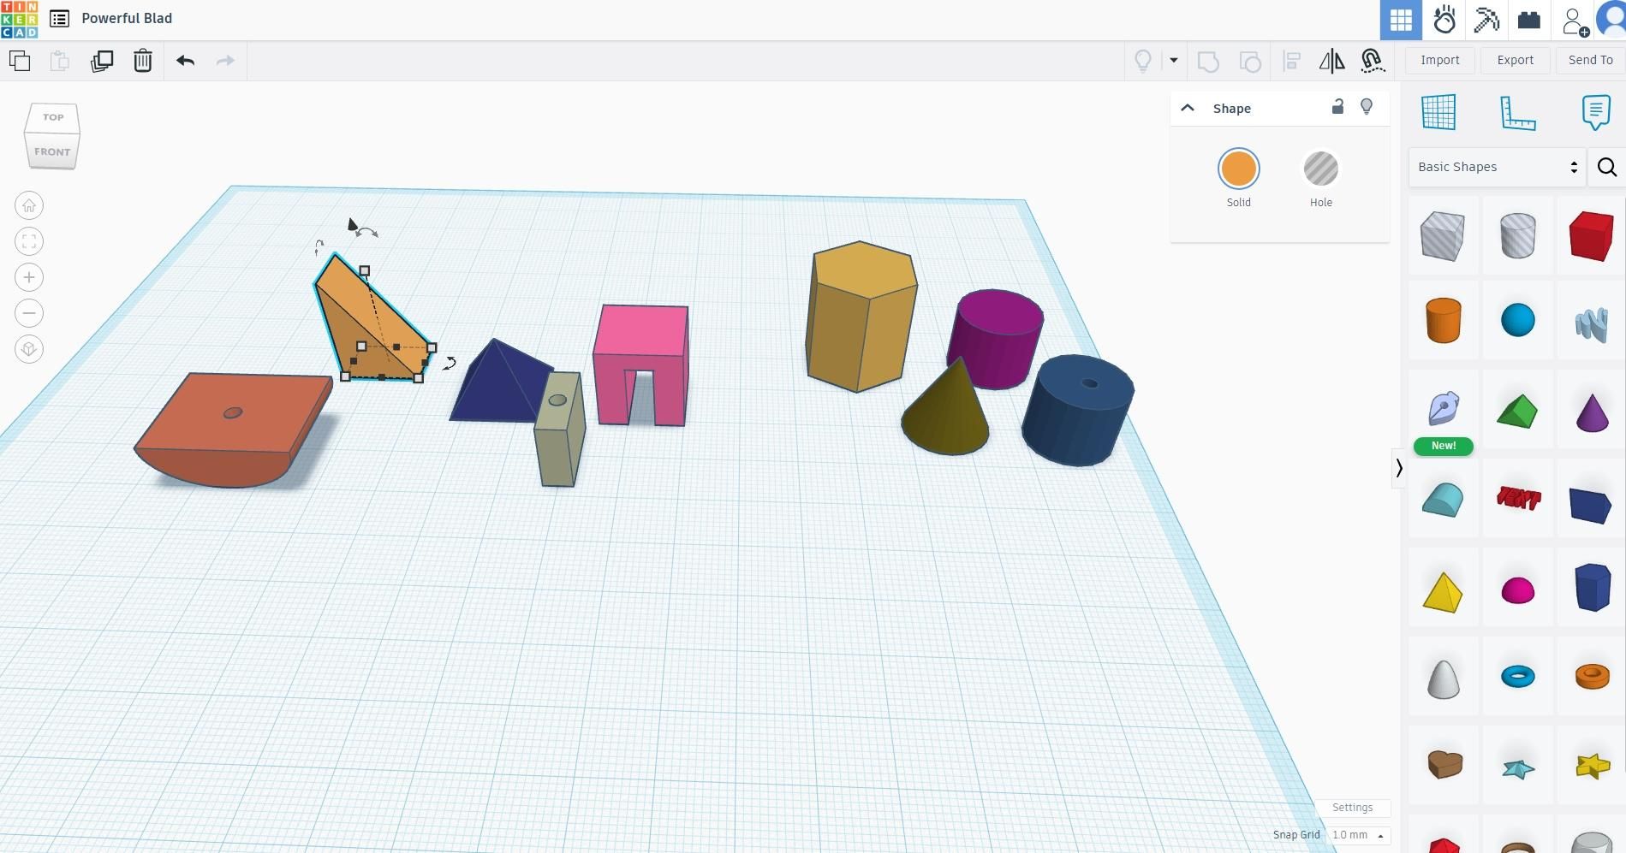This screenshot has height=853, width=1626.
Task: Click the Paste toolbar icon
Action: point(60,61)
